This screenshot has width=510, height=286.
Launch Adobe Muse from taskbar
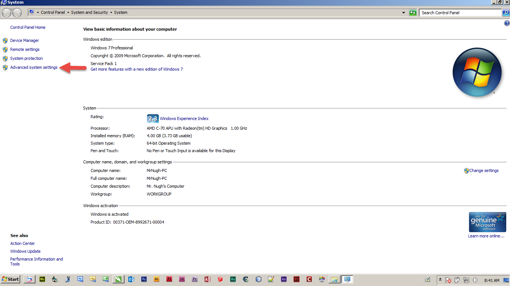pyautogui.click(x=42, y=279)
